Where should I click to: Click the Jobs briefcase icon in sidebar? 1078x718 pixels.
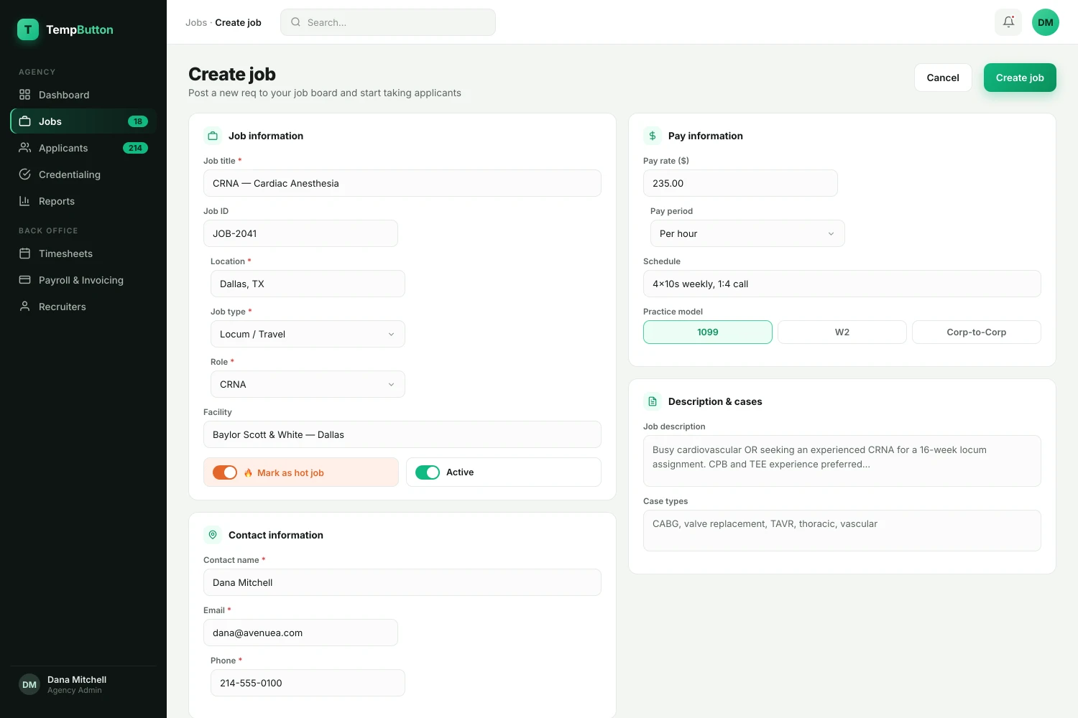(24, 121)
